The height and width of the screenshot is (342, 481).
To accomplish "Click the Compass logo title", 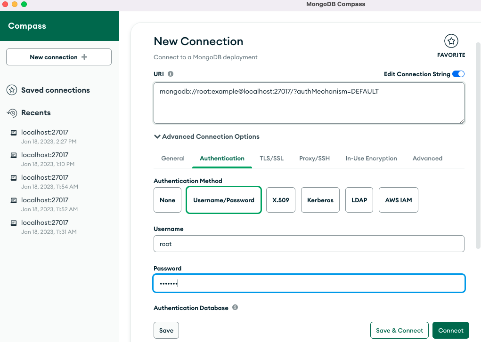I will coord(27,26).
